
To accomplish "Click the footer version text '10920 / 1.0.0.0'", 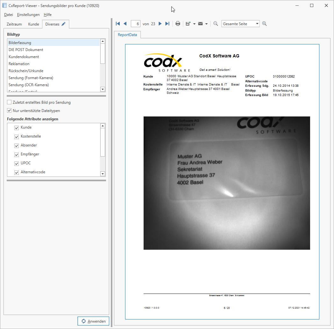I will point(152,308).
